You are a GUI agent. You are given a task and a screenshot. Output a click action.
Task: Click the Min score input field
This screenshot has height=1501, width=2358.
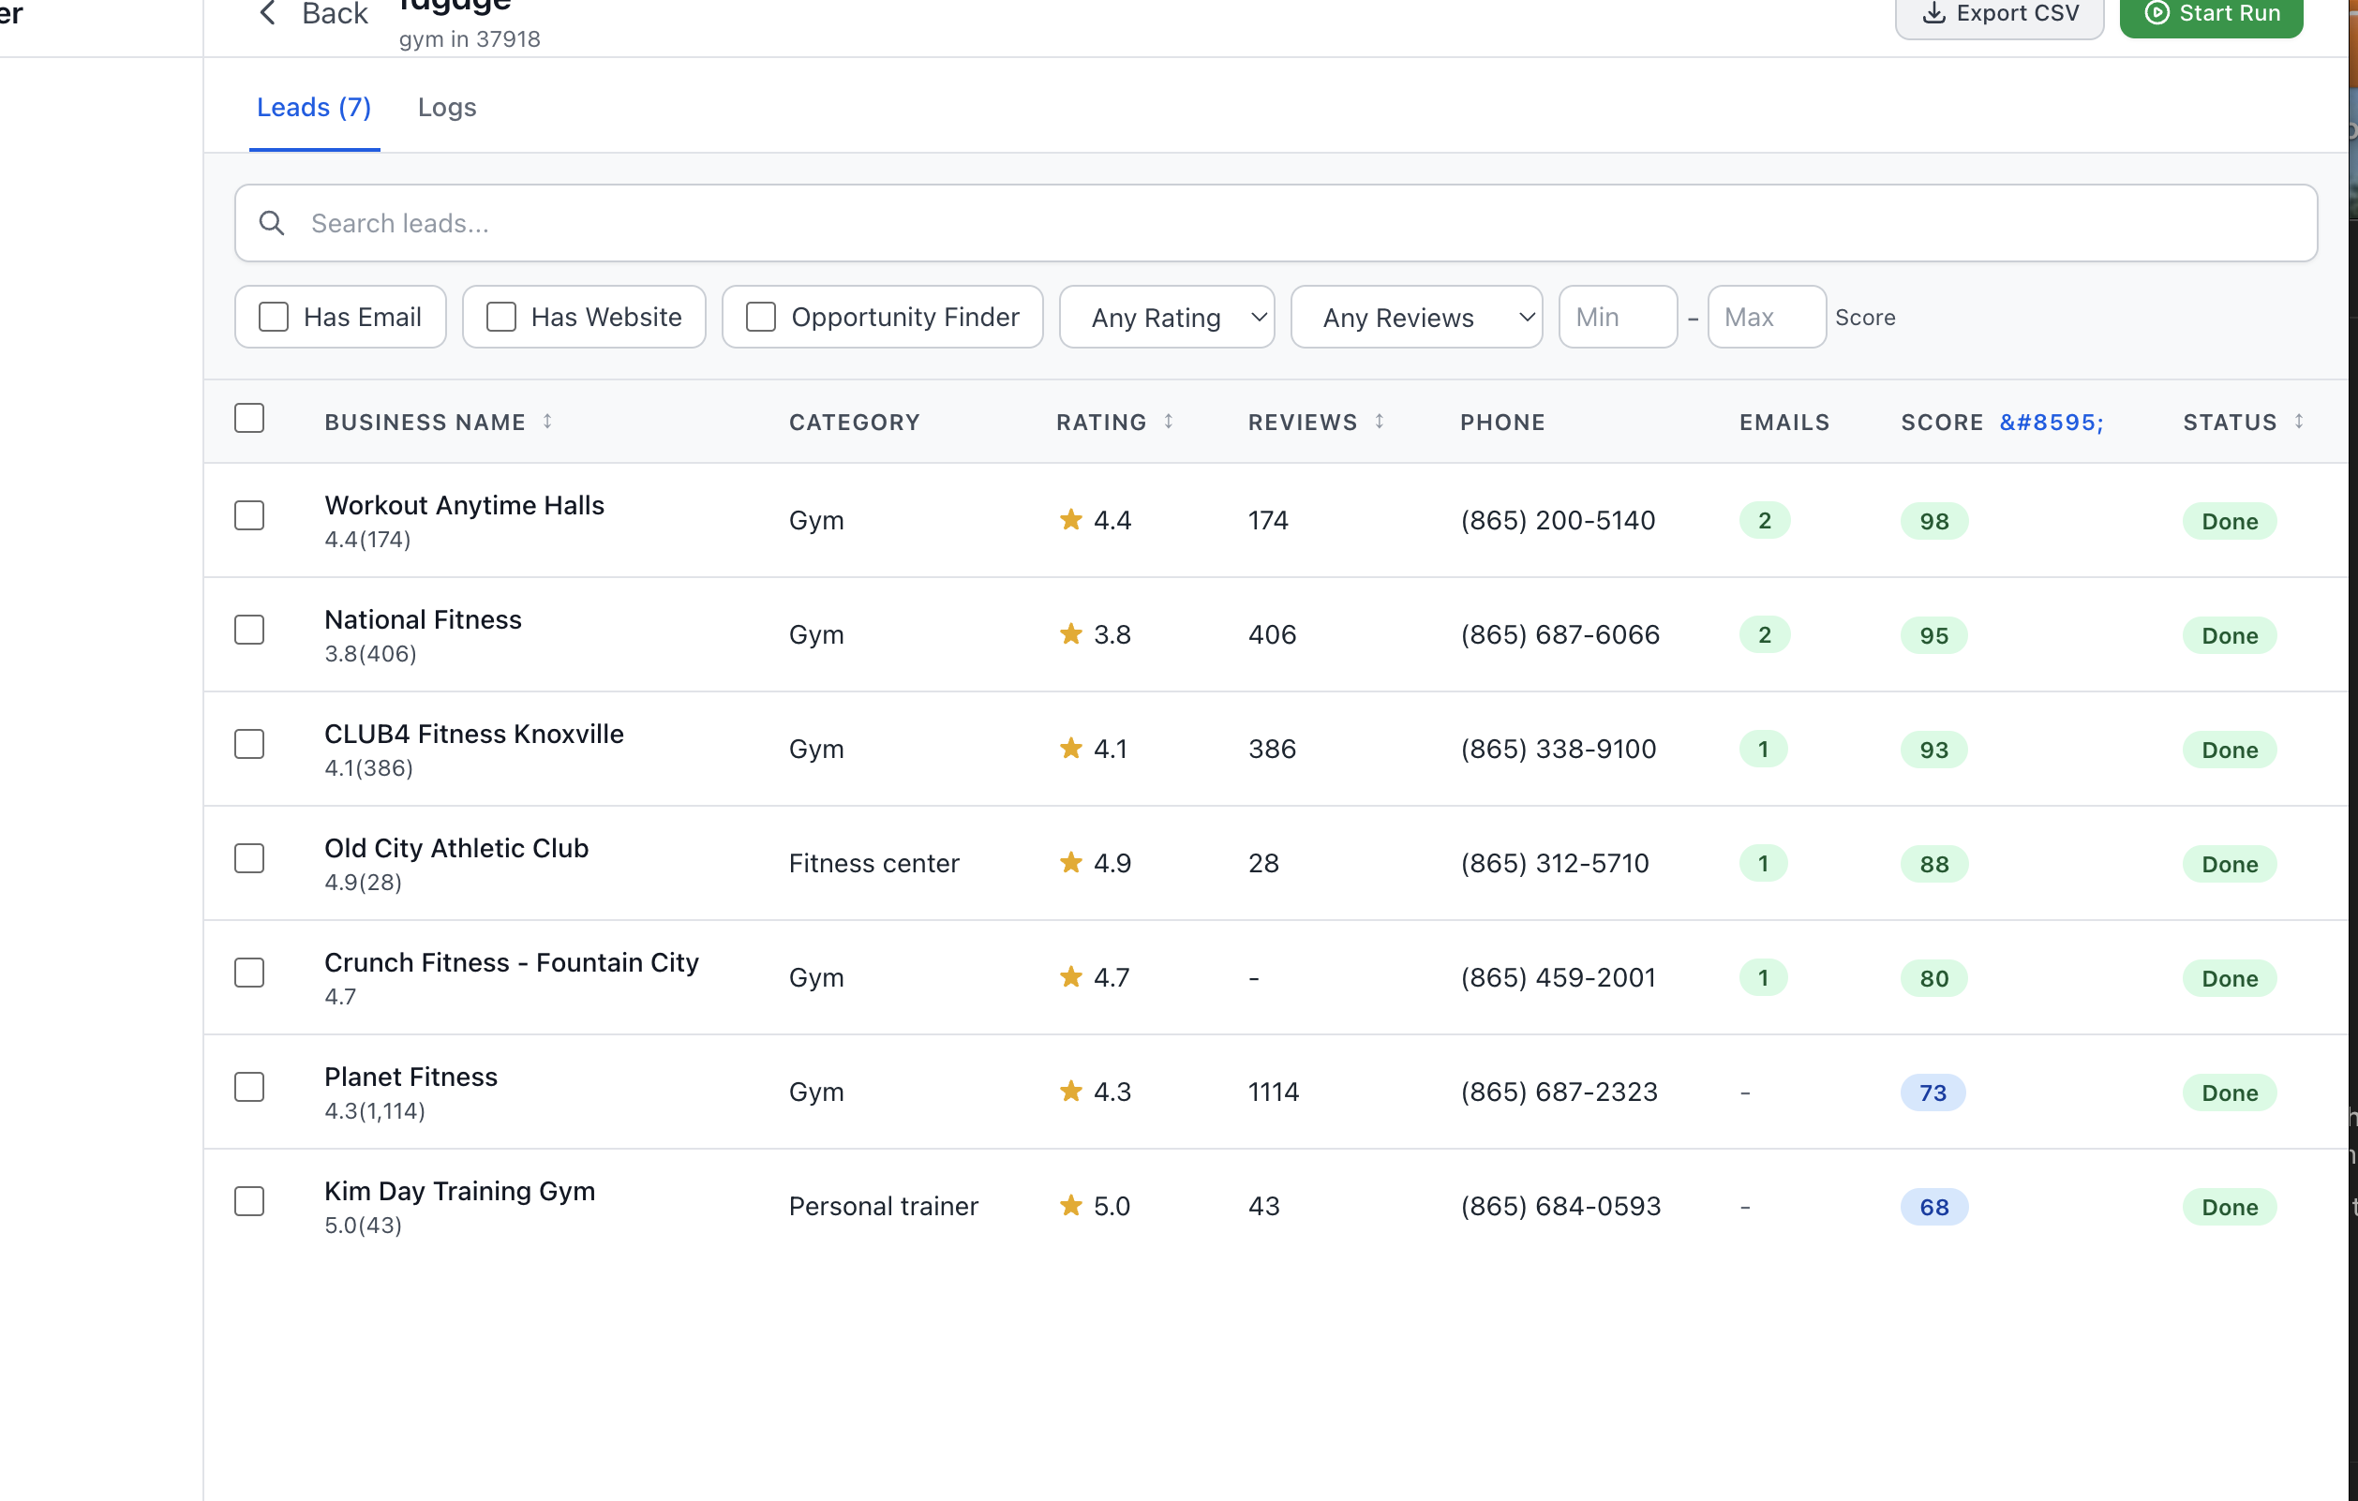[x=1617, y=318]
